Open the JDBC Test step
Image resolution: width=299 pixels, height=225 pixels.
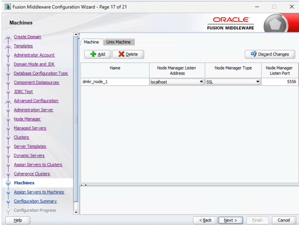tap(23, 92)
